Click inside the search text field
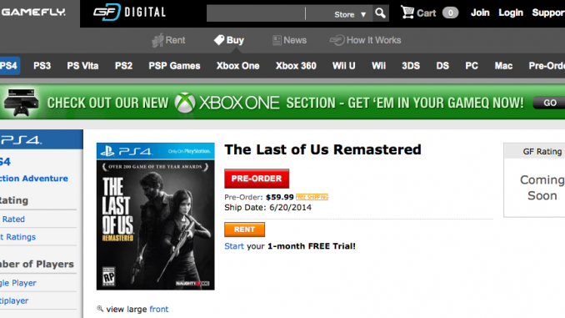 coord(256,13)
